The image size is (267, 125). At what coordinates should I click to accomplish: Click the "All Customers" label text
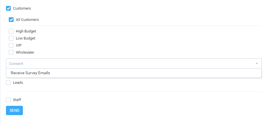coord(27,20)
